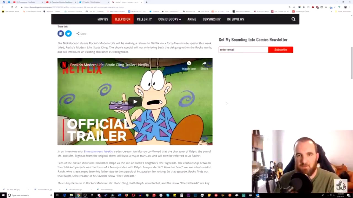The image size is (353, 198).
Task: Open the Interviews section
Action: [236, 19]
